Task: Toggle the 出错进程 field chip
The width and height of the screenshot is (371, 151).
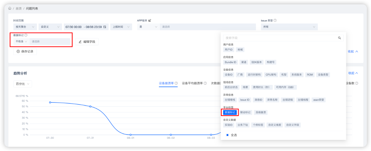Action: pyautogui.click(x=288, y=100)
